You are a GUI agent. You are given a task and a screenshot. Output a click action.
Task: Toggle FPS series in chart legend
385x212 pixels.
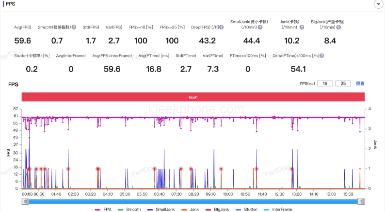point(105,210)
